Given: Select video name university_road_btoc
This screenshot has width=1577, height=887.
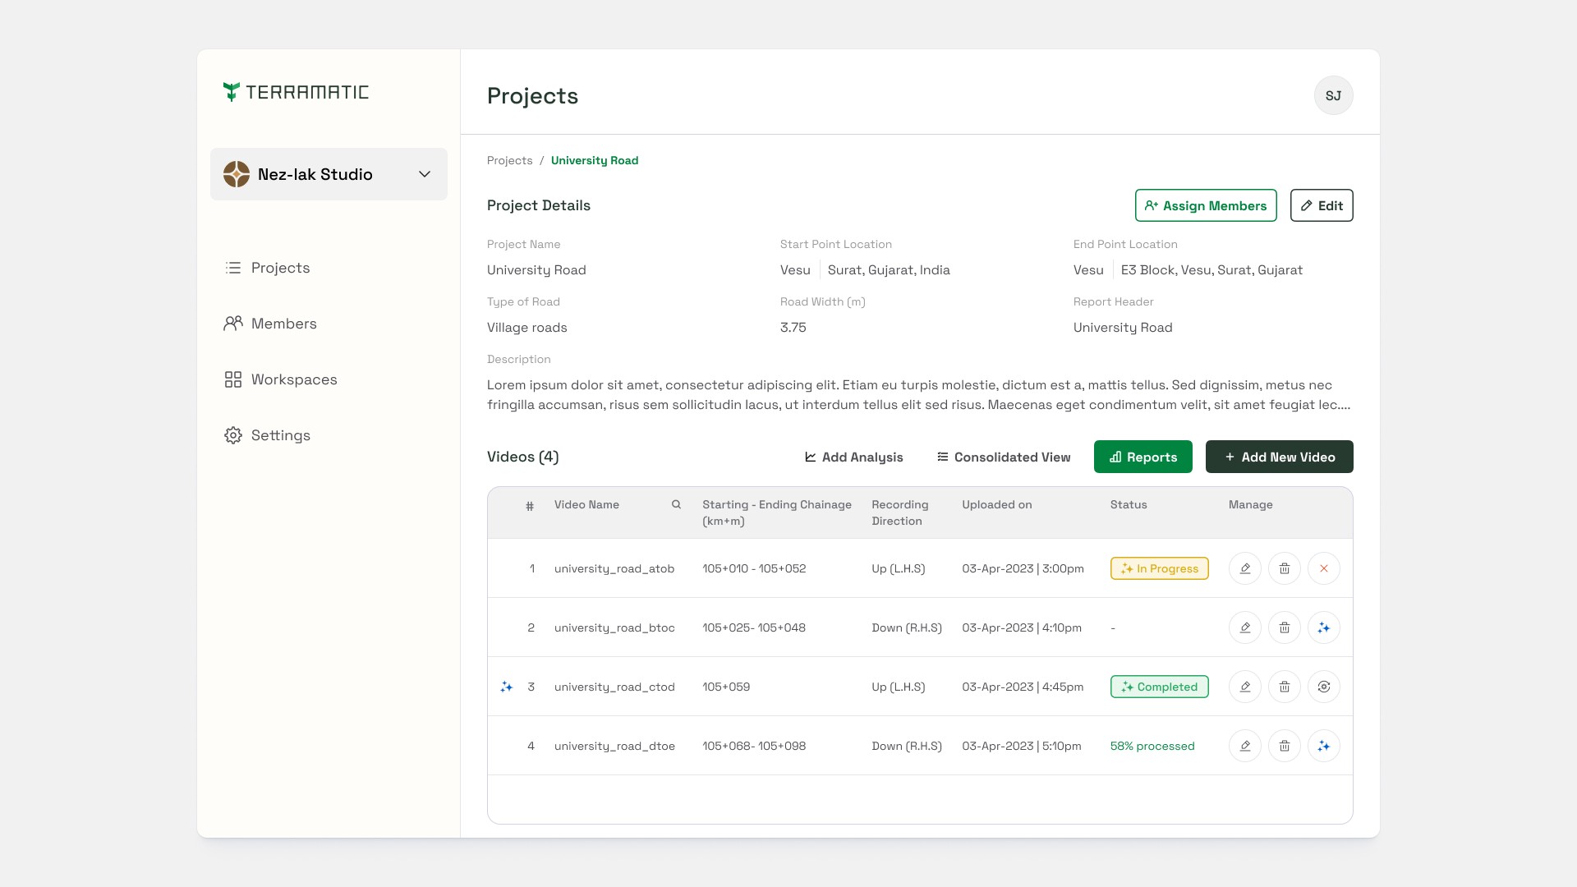Looking at the screenshot, I should tap(614, 627).
